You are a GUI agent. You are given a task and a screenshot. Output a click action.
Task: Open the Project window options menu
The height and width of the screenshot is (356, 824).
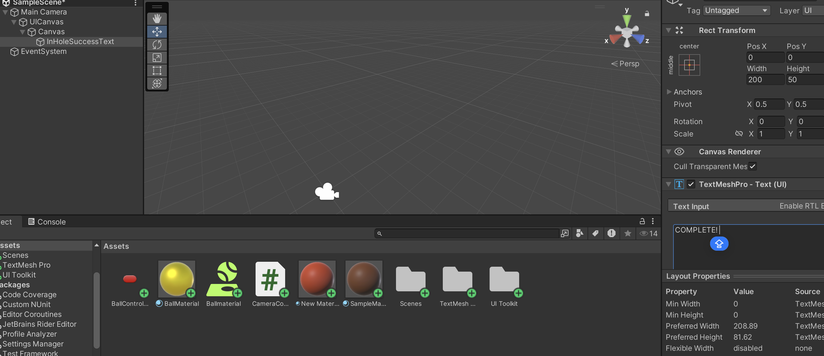point(653,221)
